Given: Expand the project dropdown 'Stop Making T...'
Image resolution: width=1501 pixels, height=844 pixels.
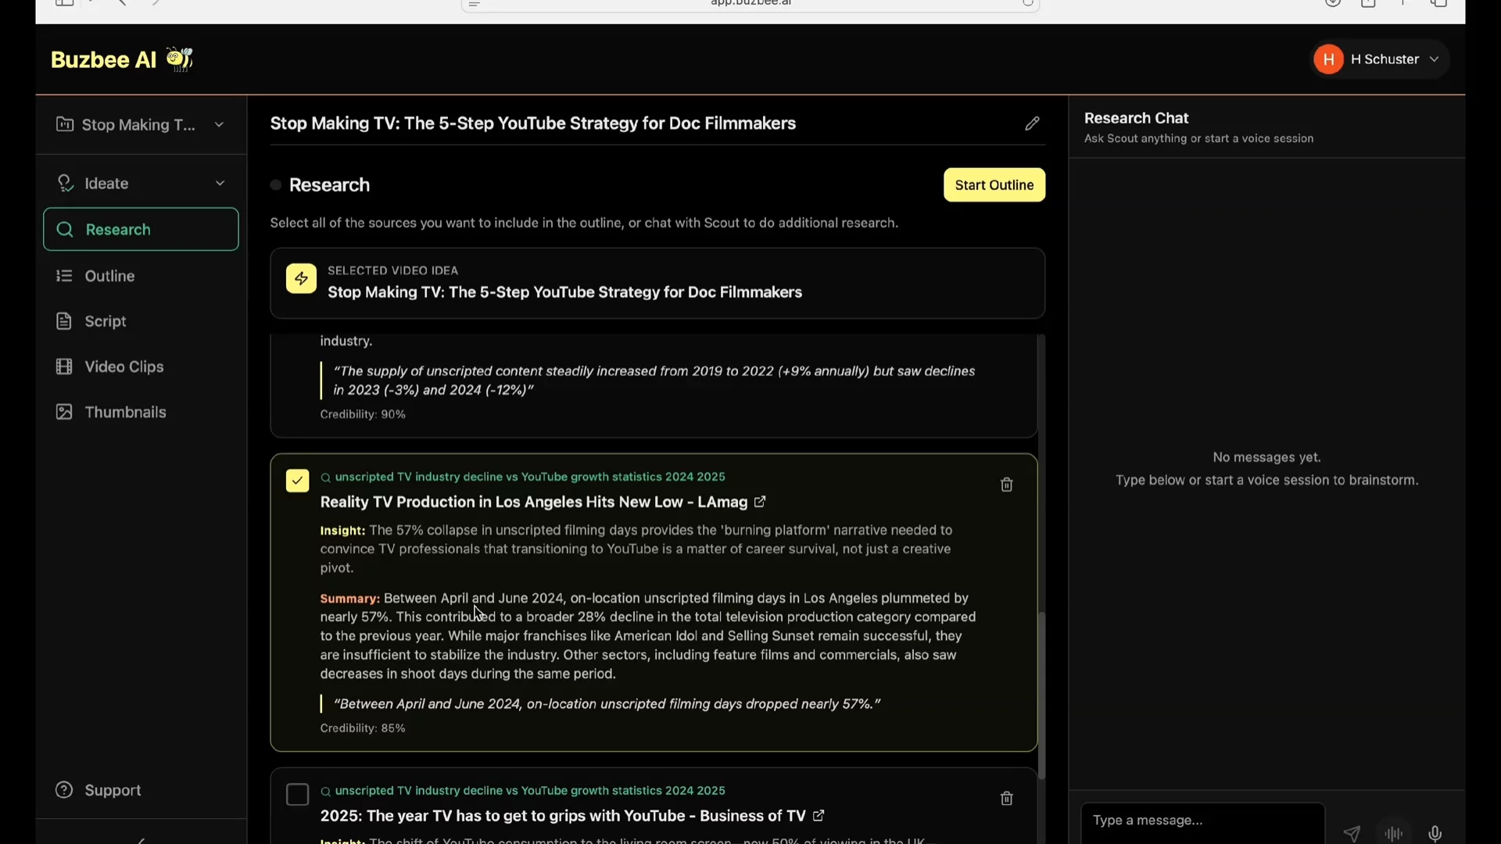Looking at the screenshot, I should pos(141,125).
